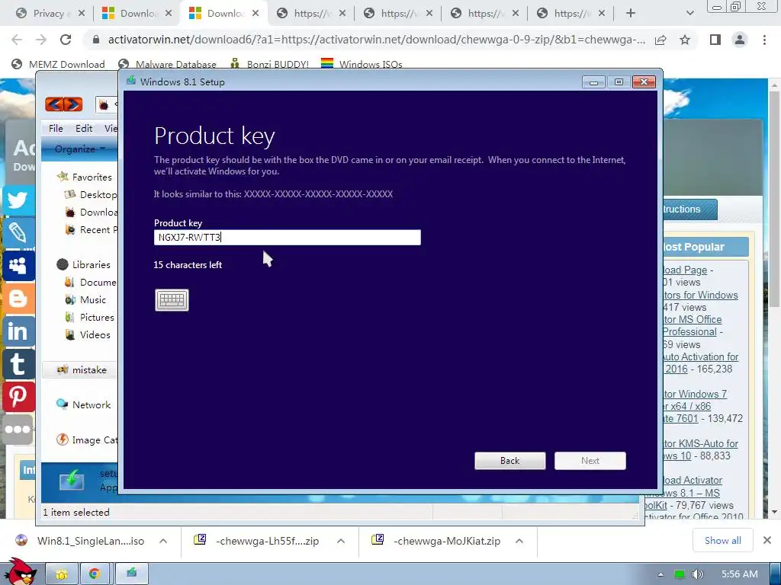Bookmark this page with the star icon
This screenshot has height=585, width=781.
point(685,40)
